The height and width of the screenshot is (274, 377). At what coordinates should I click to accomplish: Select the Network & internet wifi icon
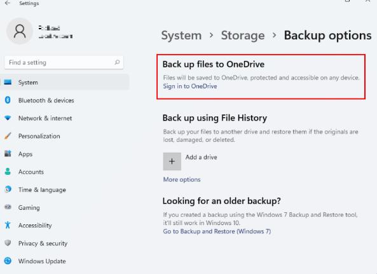click(8, 118)
